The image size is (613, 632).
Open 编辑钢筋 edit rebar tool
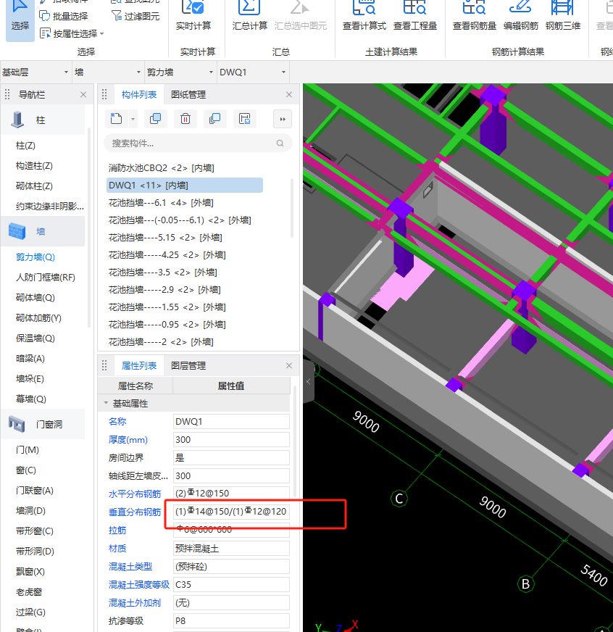pyautogui.click(x=521, y=16)
